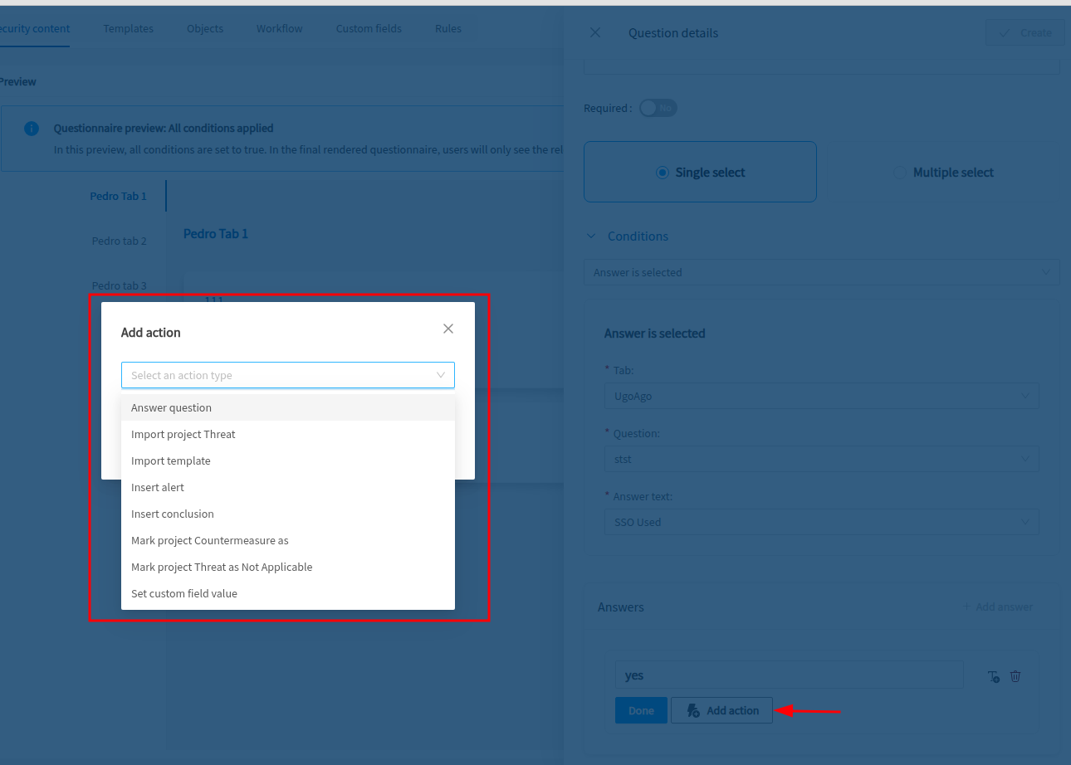
Task: Switch to the Workflow tab
Action: coord(280,28)
